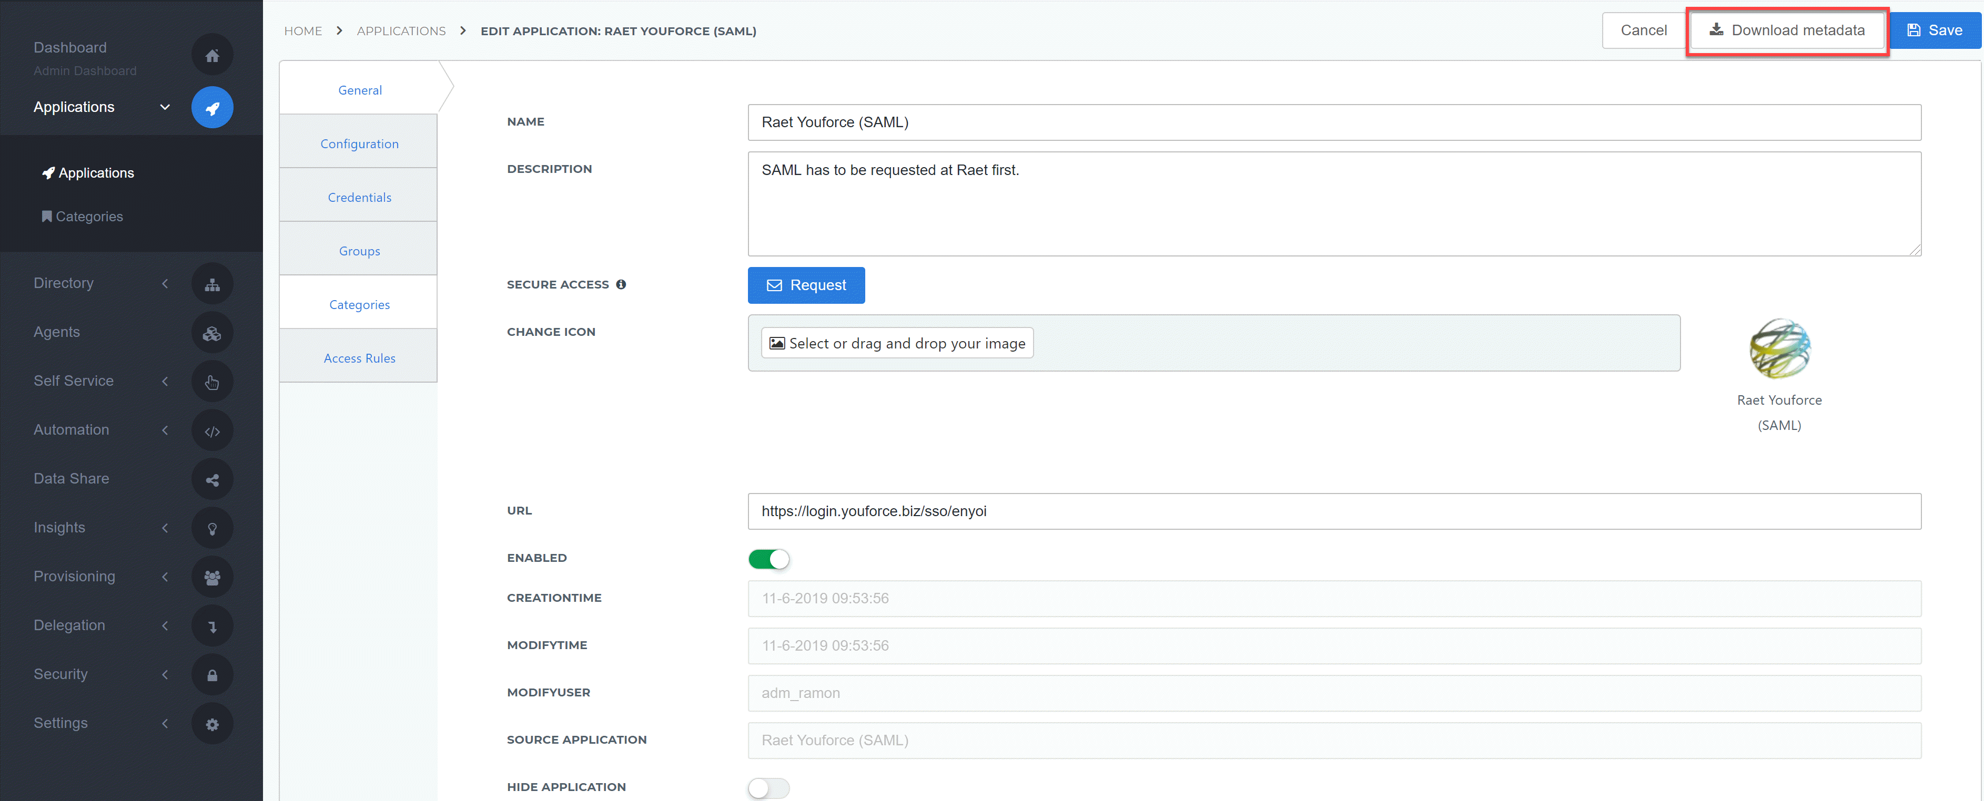Click the Secure Access info icon
1984x801 pixels.
pyautogui.click(x=621, y=285)
